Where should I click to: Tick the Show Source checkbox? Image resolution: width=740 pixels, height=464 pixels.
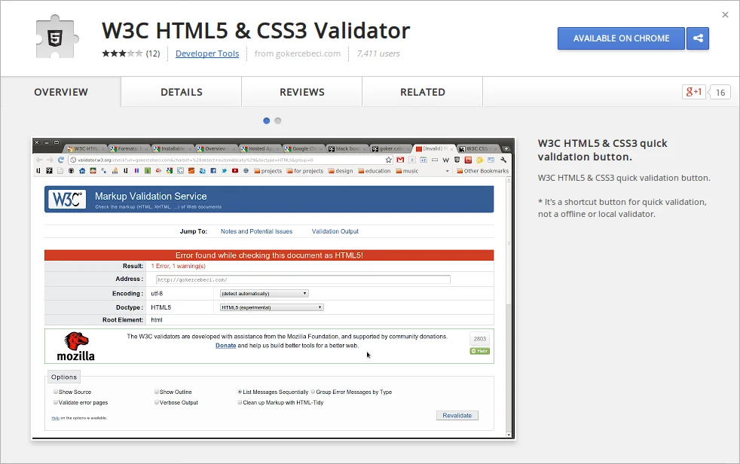coord(55,392)
